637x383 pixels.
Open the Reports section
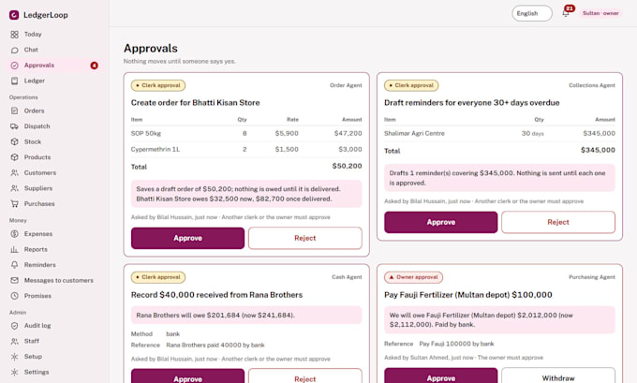coord(36,249)
